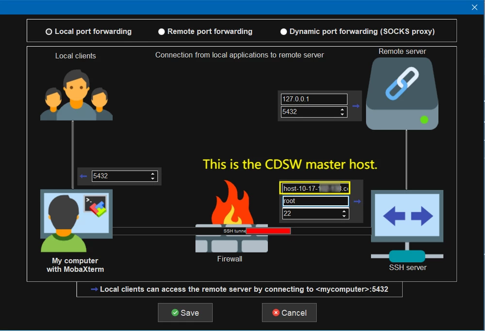Click the 'Connection from local applications to remote server' text
Screen dimensions: 485x331
(x=239, y=55)
